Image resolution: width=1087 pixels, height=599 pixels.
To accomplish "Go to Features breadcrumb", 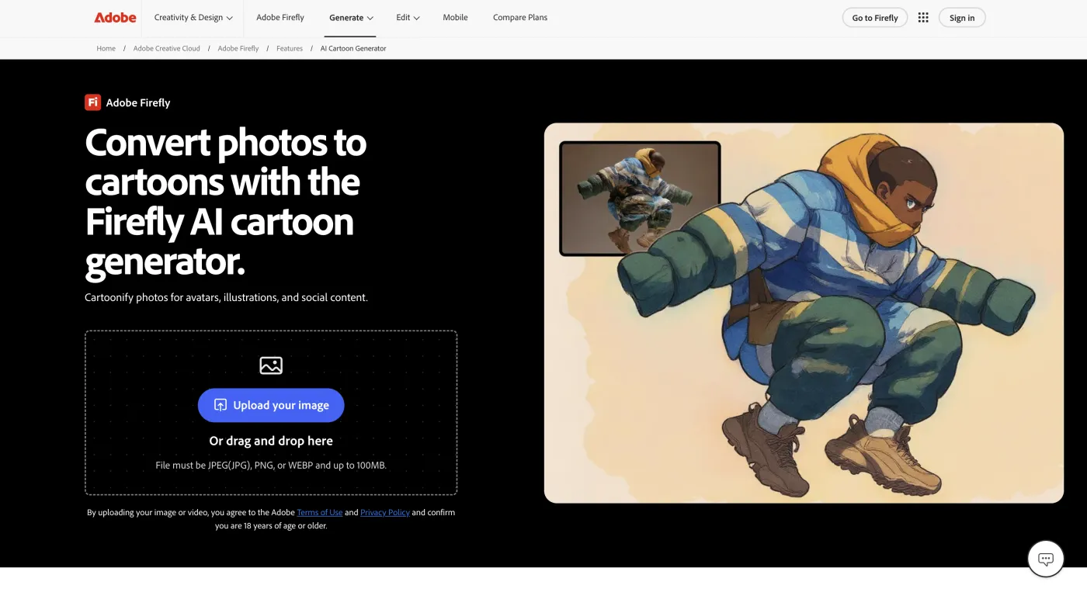I will click(290, 48).
